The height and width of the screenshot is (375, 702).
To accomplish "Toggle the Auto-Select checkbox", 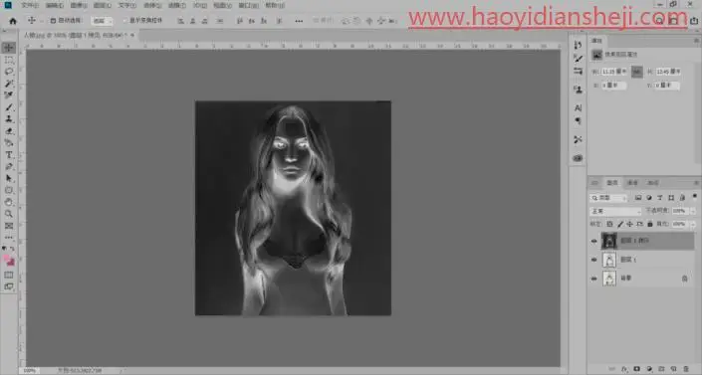I will coord(53,21).
